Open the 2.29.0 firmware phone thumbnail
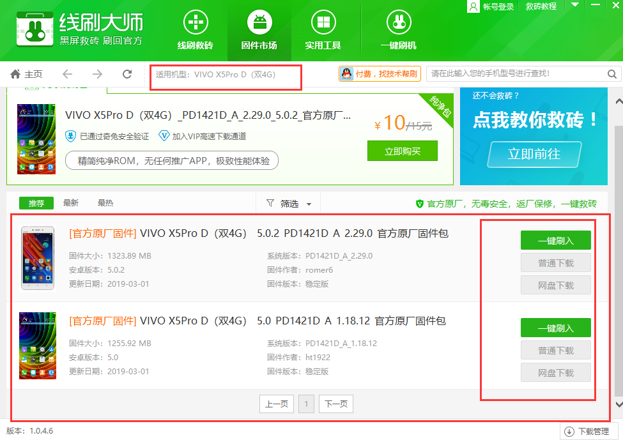The height and width of the screenshot is (440, 623). (37, 258)
